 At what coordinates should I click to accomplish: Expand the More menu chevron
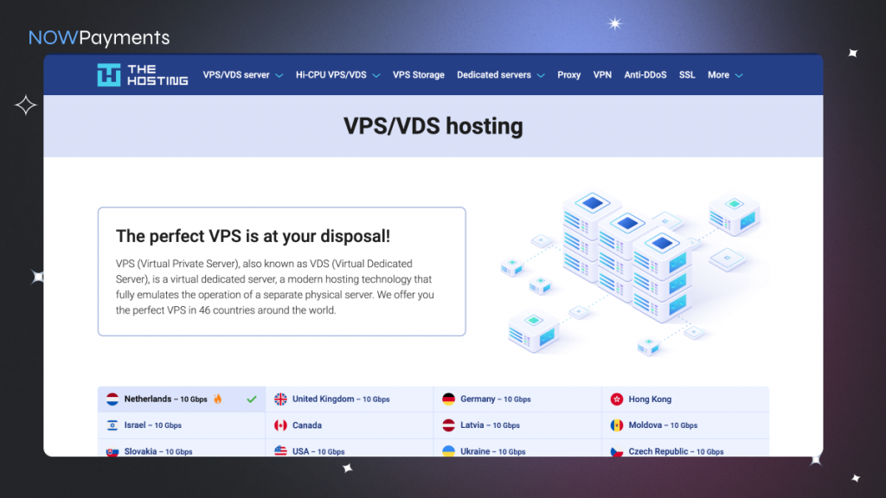pyautogui.click(x=739, y=76)
